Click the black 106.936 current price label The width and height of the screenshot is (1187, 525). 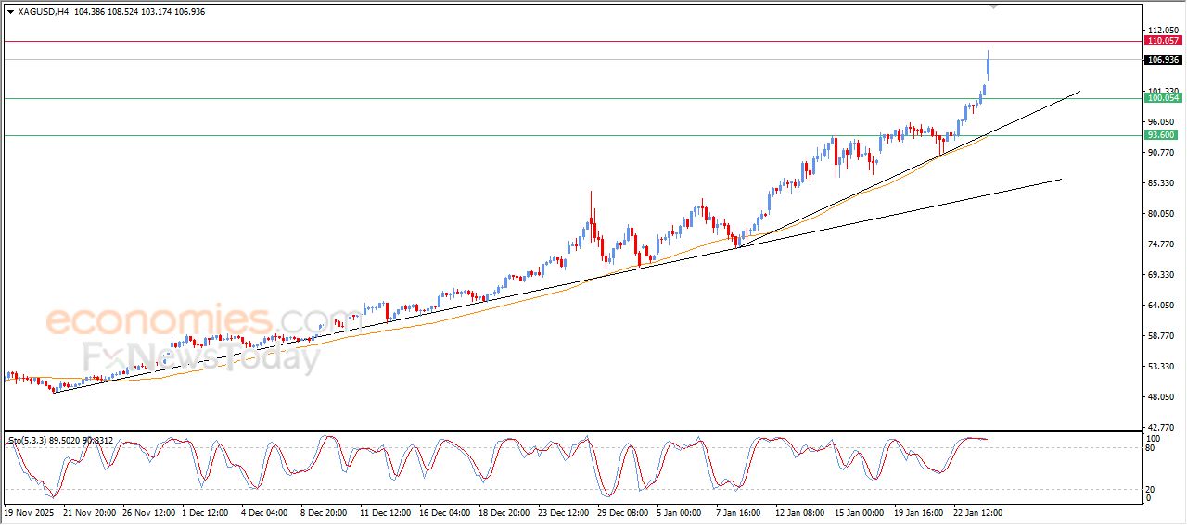click(x=1163, y=60)
